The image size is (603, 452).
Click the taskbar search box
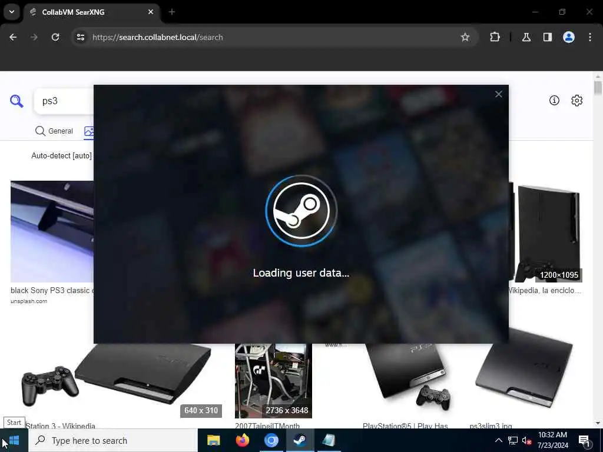click(113, 440)
